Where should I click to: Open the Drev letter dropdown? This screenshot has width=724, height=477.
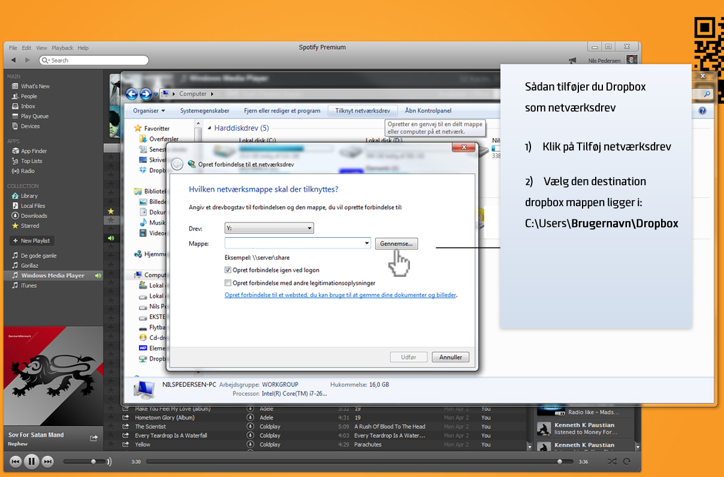pos(269,228)
